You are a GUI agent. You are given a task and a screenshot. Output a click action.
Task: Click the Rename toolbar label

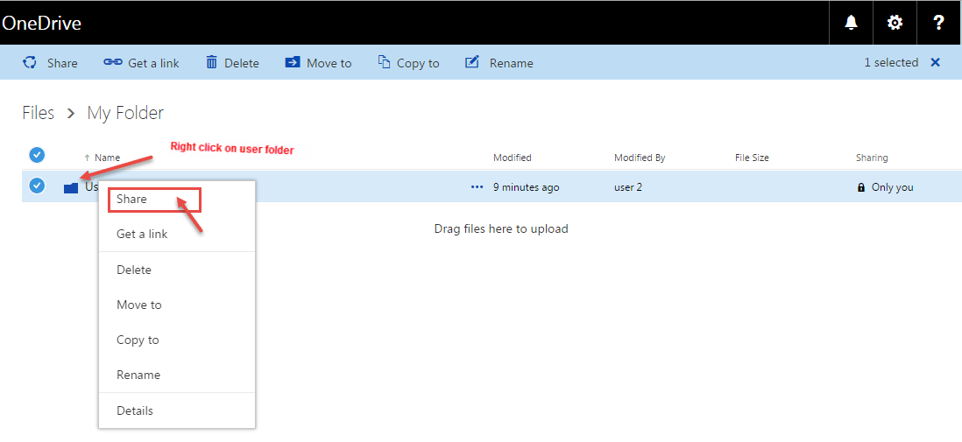511,63
